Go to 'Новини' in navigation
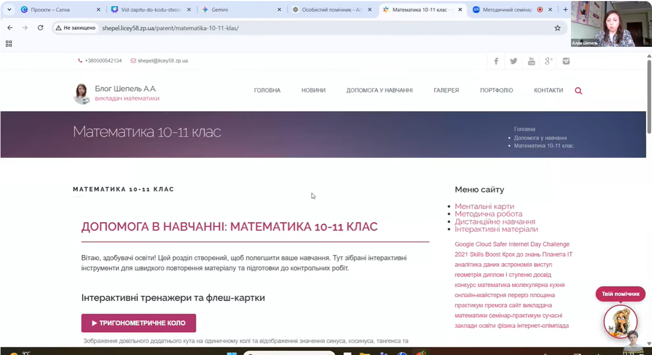Image resolution: width=652 pixels, height=355 pixels. [x=313, y=90]
